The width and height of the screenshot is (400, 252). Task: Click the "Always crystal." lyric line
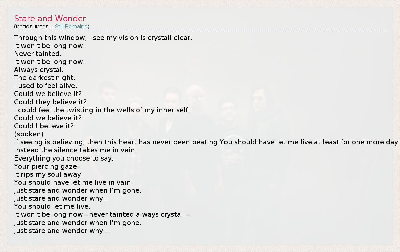click(x=39, y=70)
